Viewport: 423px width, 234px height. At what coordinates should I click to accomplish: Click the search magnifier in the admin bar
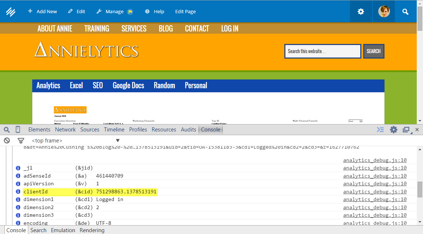405,12
